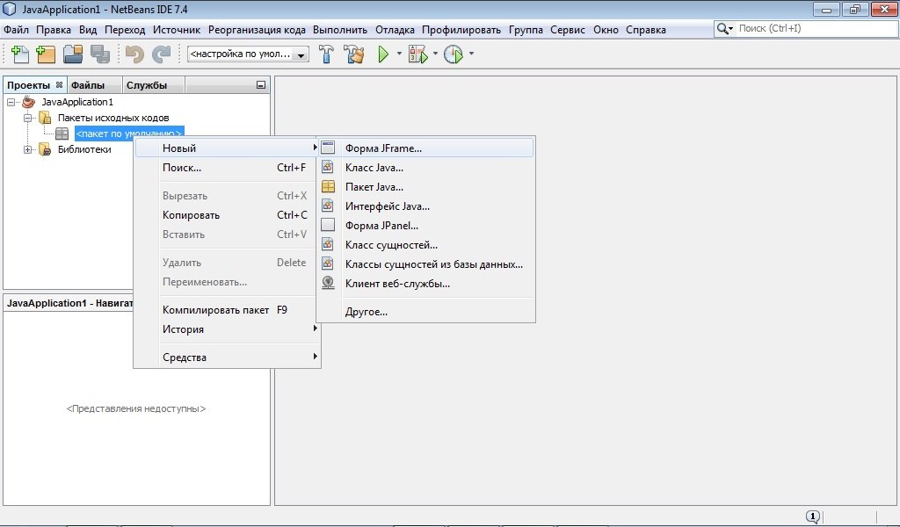Screen dimensions: 900x527
Task: Click the Класс сущностей icon in submenu
Action: (x=328, y=245)
